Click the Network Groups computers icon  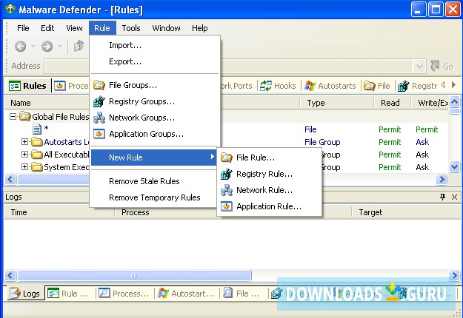pyautogui.click(x=99, y=118)
